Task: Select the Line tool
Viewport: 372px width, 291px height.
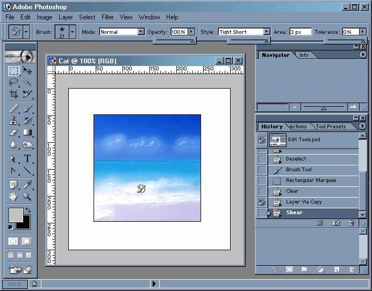Action: pyautogui.click(x=27, y=170)
